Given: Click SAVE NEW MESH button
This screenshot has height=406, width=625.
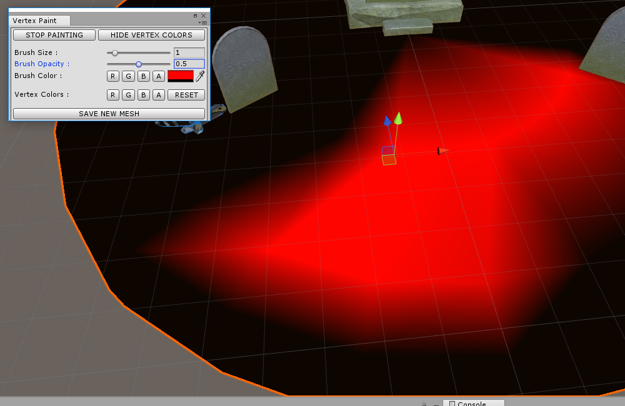Looking at the screenshot, I should [109, 114].
